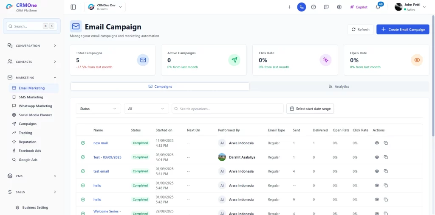The width and height of the screenshot is (435, 215).
Task: Click the status check circle for 'hello' row at 5:48 PM
Action: pyautogui.click(x=83, y=185)
